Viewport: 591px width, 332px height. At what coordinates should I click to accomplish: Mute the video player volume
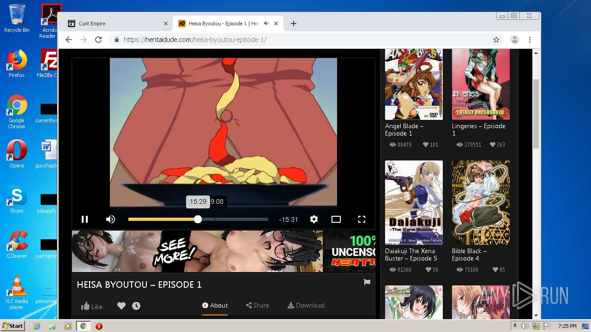pos(110,219)
